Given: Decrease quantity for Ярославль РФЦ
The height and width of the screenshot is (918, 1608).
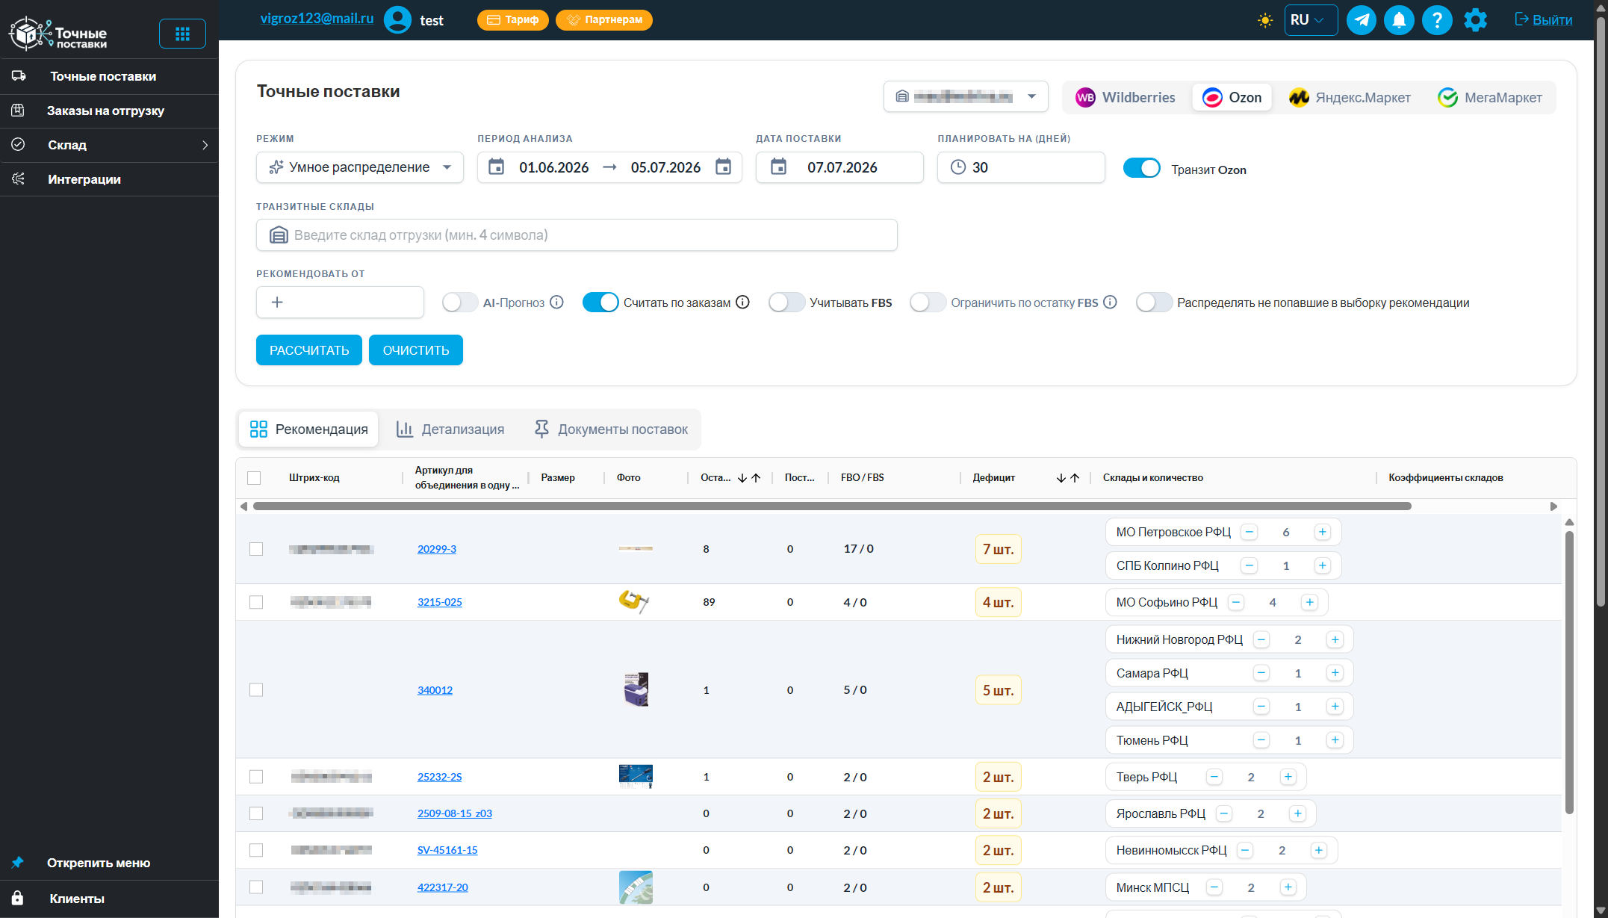Looking at the screenshot, I should tap(1224, 813).
